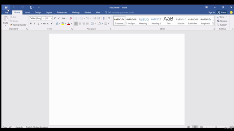Open the Clipboard dialog launcher
The height and width of the screenshot is (131, 234).
pos(27,29)
